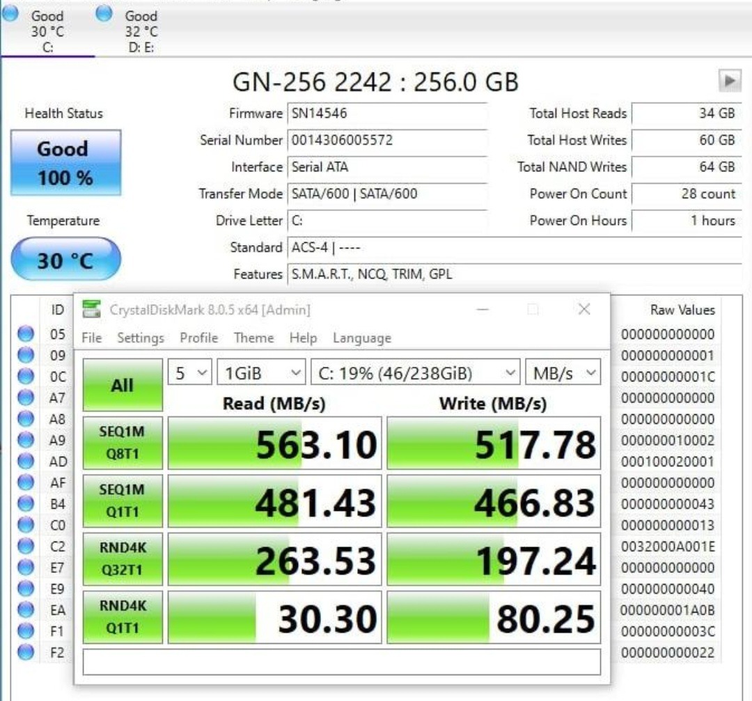
Task: Start the RND4K Q1T1 test
Action: pyautogui.click(x=123, y=617)
